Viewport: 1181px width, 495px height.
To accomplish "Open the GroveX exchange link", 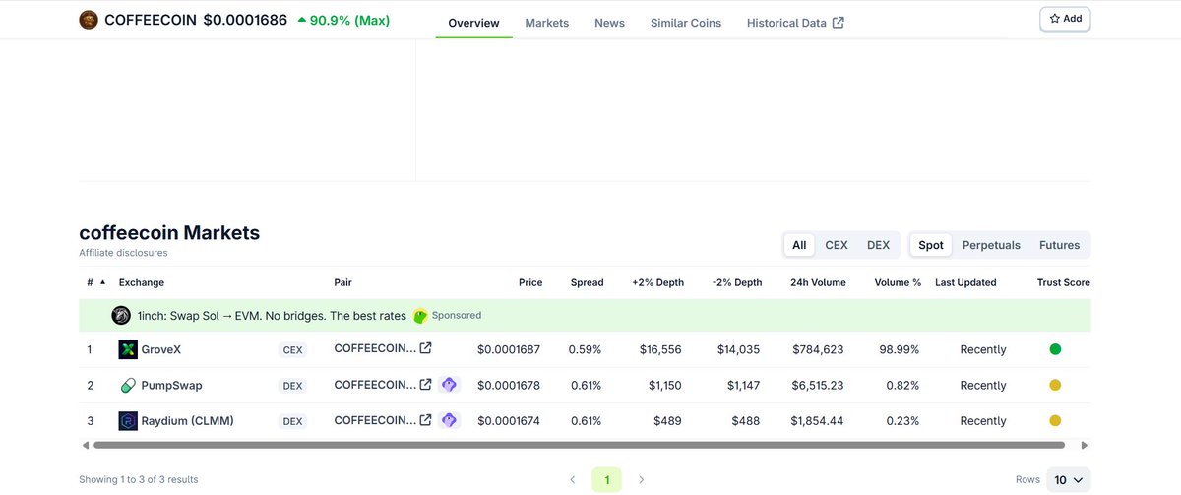I will coord(163,349).
